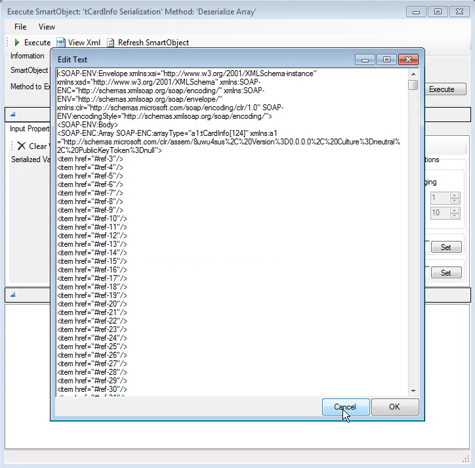Click the OK button in Edit Text

click(395, 407)
